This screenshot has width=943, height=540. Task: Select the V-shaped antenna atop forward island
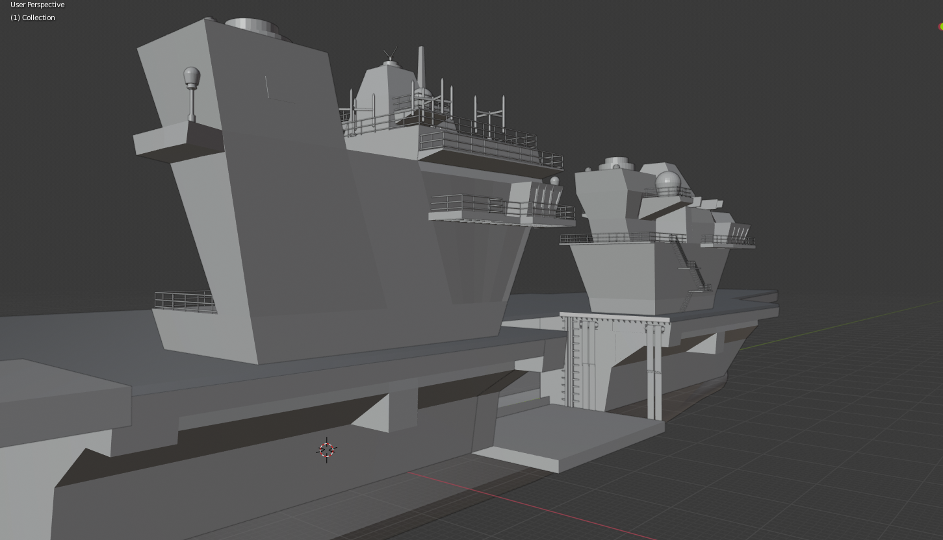(x=390, y=55)
